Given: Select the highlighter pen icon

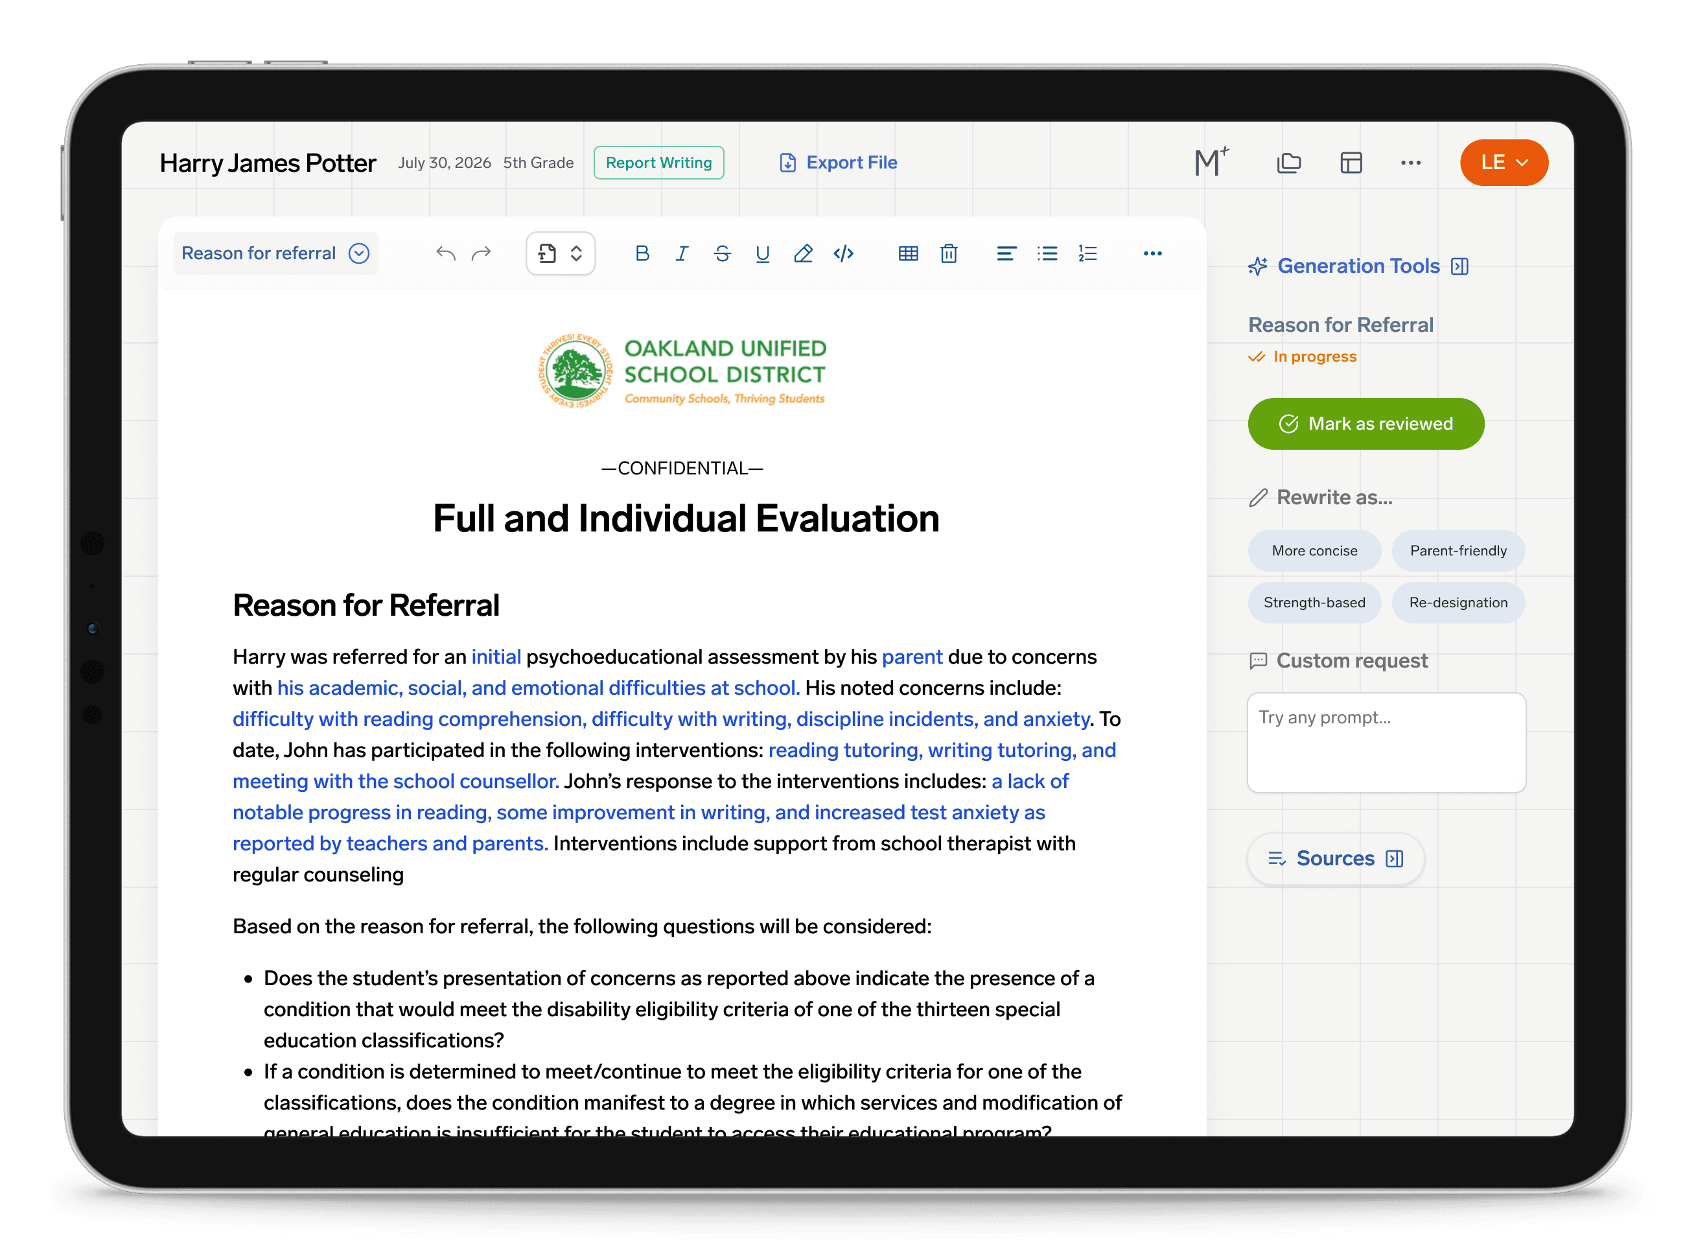Looking at the screenshot, I should pyautogui.click(x=803, y=253).
